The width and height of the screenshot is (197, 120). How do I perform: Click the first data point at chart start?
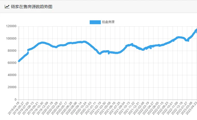pyautogui.click(x=19, y=61)
